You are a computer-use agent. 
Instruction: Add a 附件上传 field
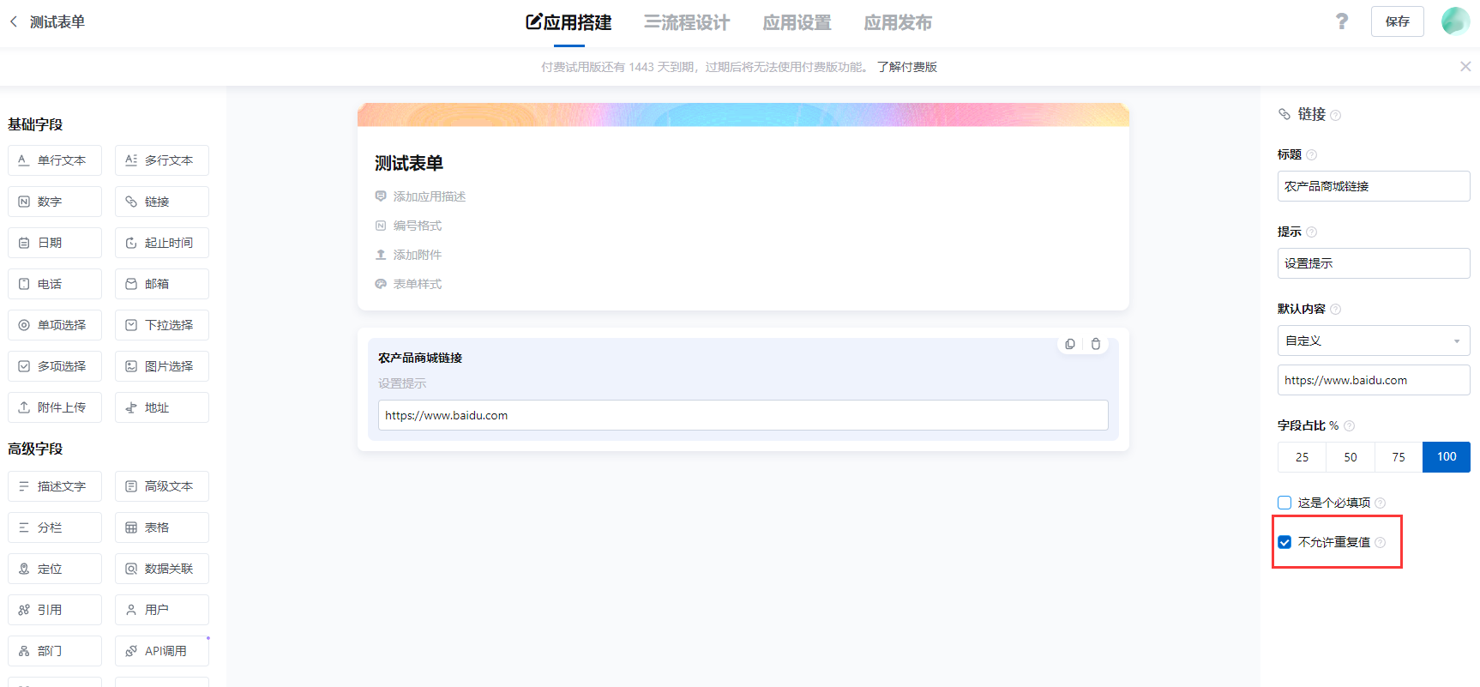pyautogui.click(x=55, y=407)
